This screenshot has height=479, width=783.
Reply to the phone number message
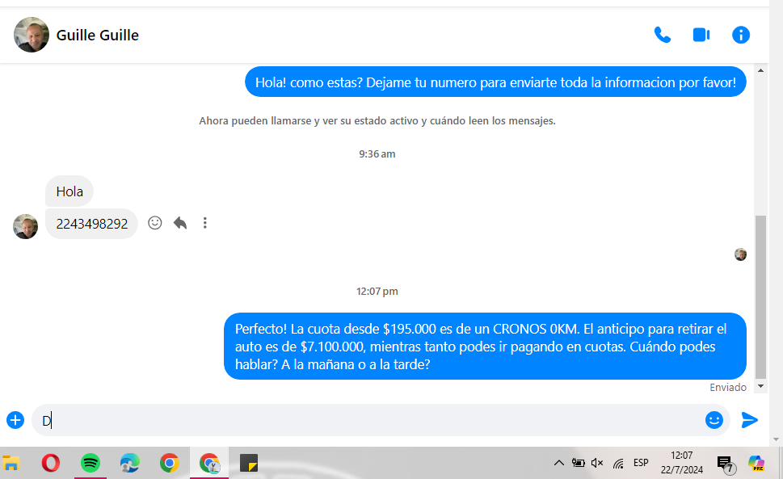[180, 223]
